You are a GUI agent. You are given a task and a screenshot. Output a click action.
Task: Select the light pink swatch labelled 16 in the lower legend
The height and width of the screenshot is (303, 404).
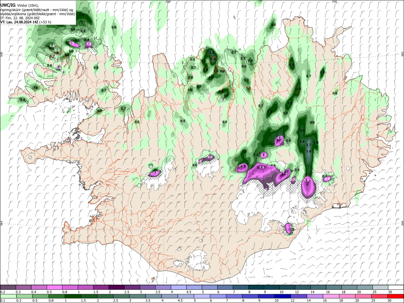click(x=330, y=296)
